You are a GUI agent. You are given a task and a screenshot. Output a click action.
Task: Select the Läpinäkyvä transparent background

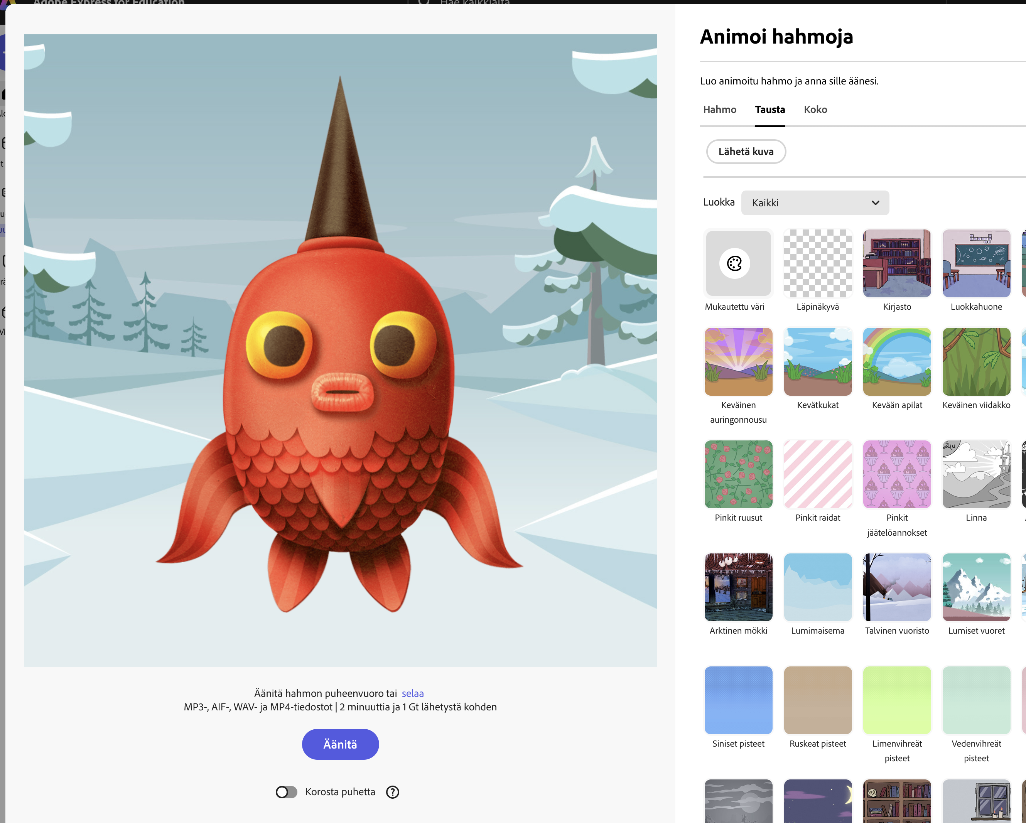(818, 263)
